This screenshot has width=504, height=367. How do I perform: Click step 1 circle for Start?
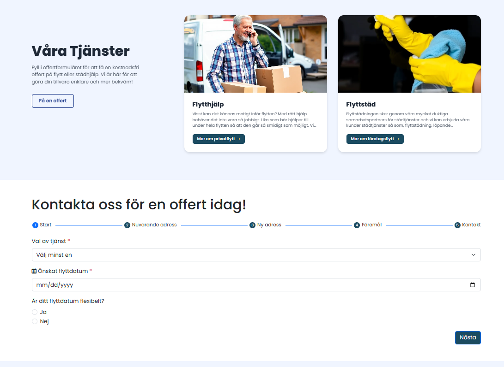click(36, 225)
